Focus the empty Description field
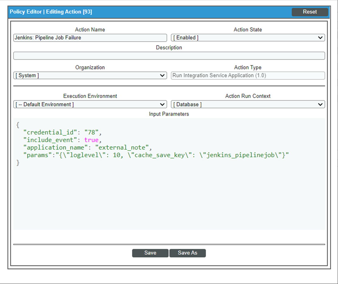This screenshot has height=284, width=338. click(169, 56)
